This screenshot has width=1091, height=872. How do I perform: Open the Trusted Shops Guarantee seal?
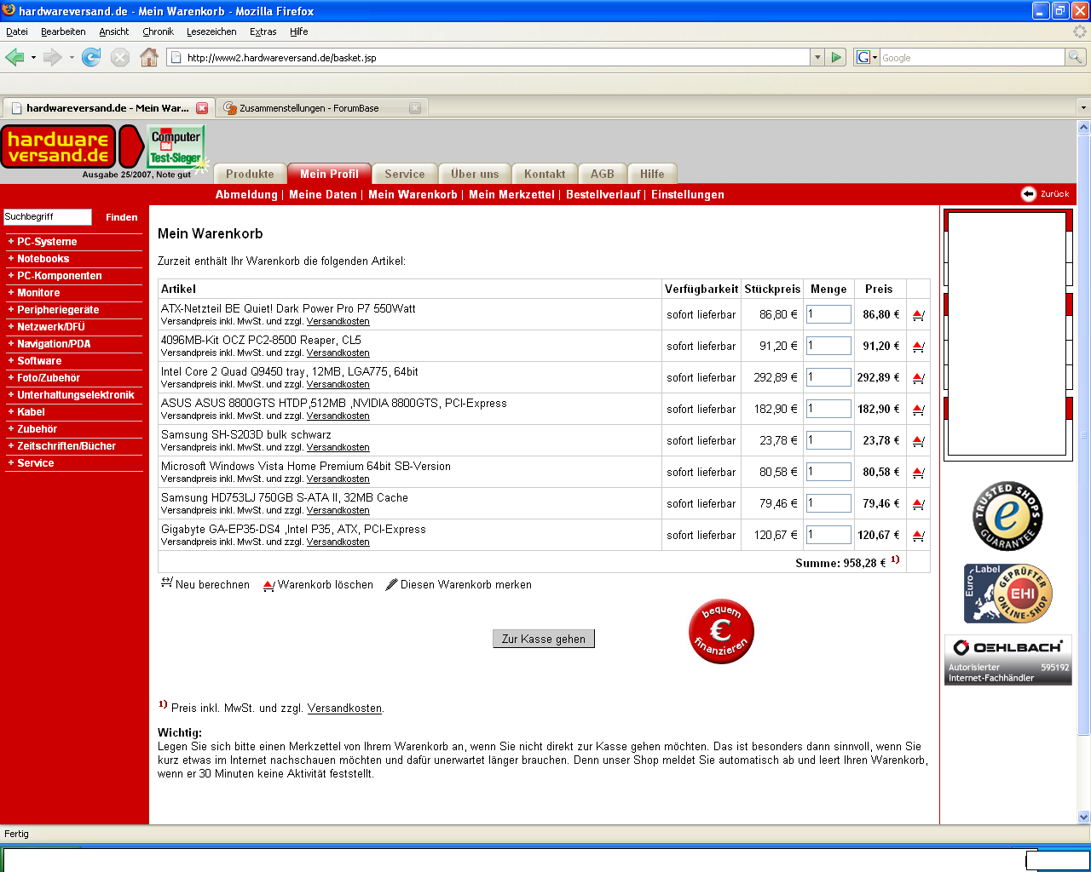coord(1007,516)
